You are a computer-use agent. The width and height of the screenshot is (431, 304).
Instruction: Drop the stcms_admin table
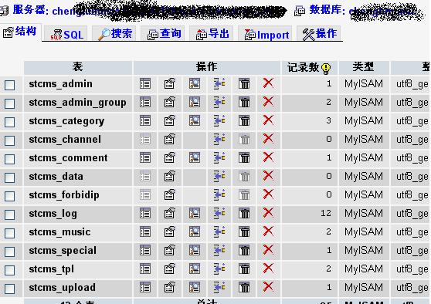click(268, 83)
